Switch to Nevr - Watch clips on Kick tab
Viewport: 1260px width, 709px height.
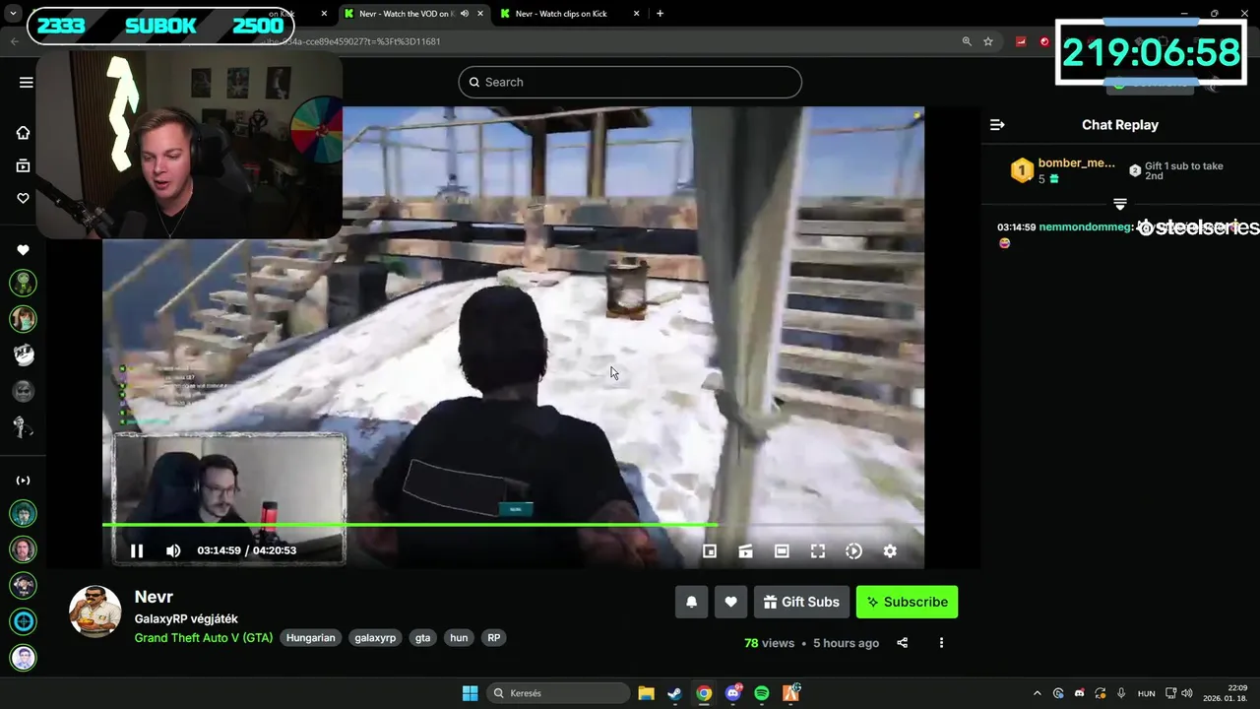pos(570,14)
